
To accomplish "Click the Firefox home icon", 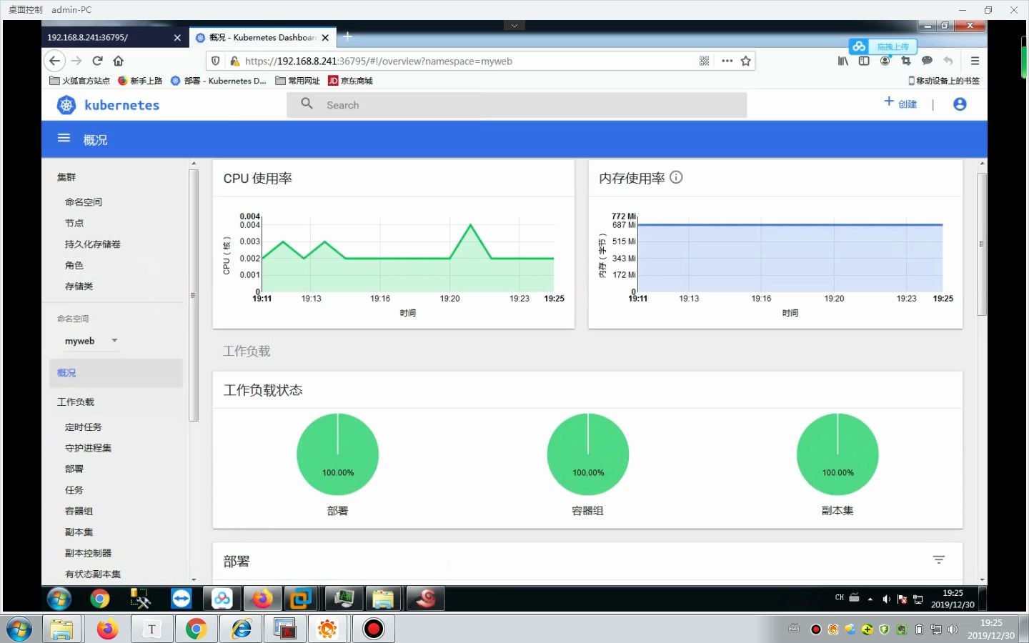I will [x=119, y=61].
